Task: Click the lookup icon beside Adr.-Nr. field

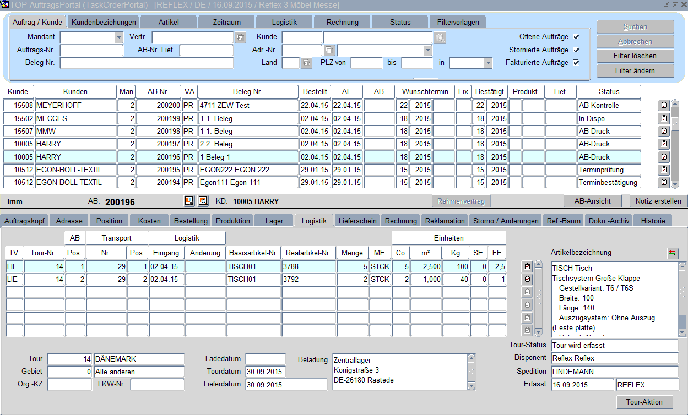Action: click(329, 51)
